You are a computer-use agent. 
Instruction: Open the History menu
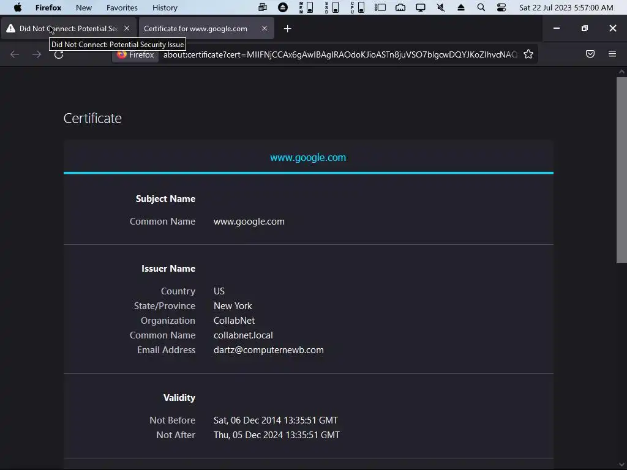click(x=165, y=7)
